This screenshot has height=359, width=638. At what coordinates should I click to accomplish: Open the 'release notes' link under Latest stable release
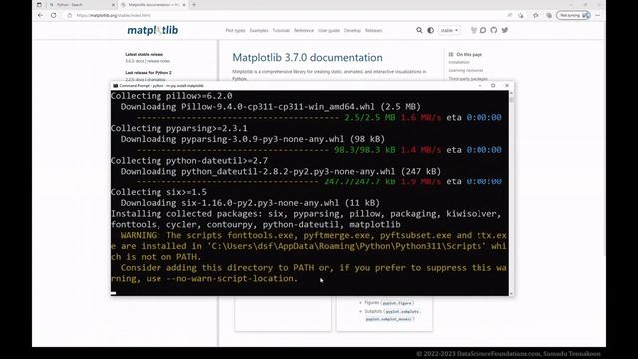[x=159, y=61]
